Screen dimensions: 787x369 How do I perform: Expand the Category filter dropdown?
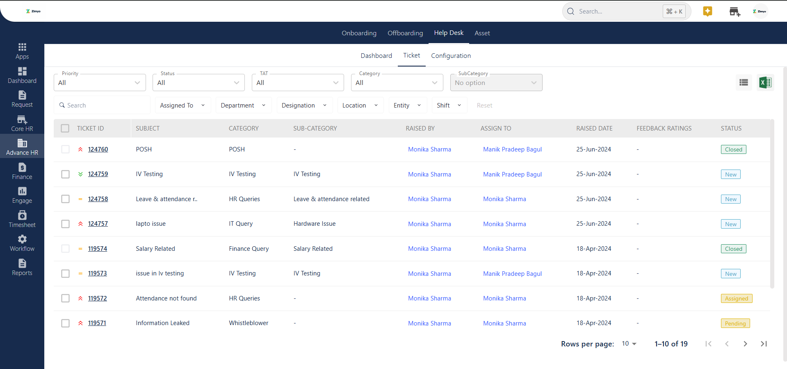(397, 83)
